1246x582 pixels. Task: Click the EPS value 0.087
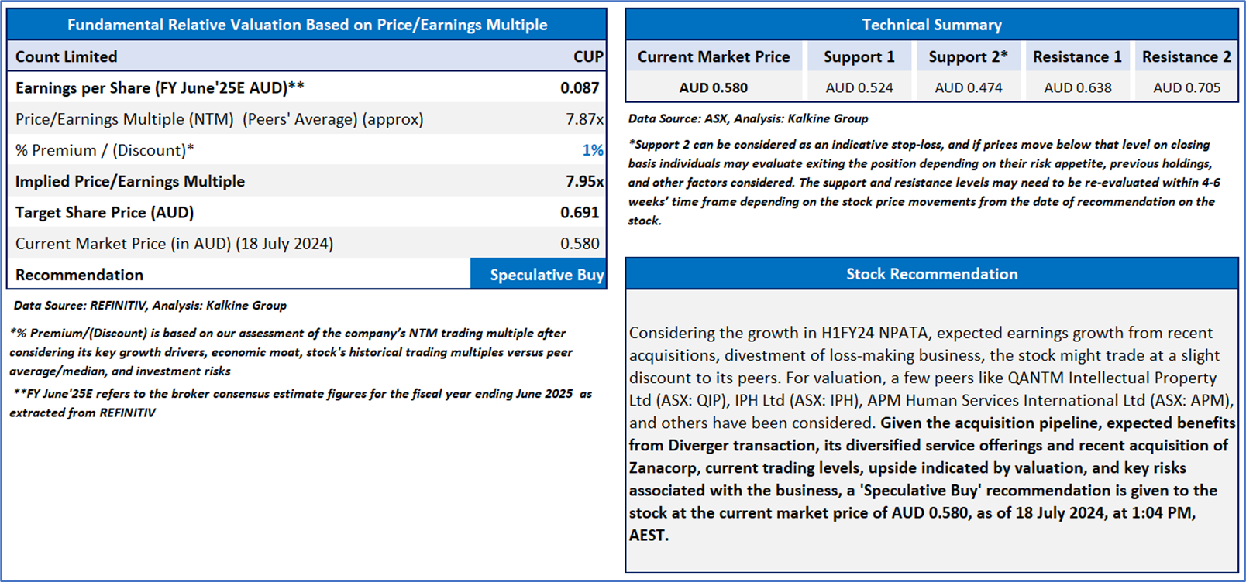coord(580,88)
